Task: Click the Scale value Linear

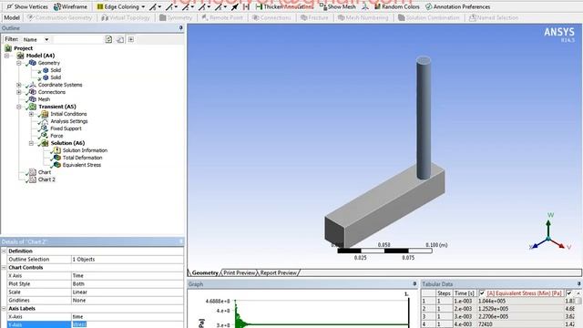Action: click(128, 292)
